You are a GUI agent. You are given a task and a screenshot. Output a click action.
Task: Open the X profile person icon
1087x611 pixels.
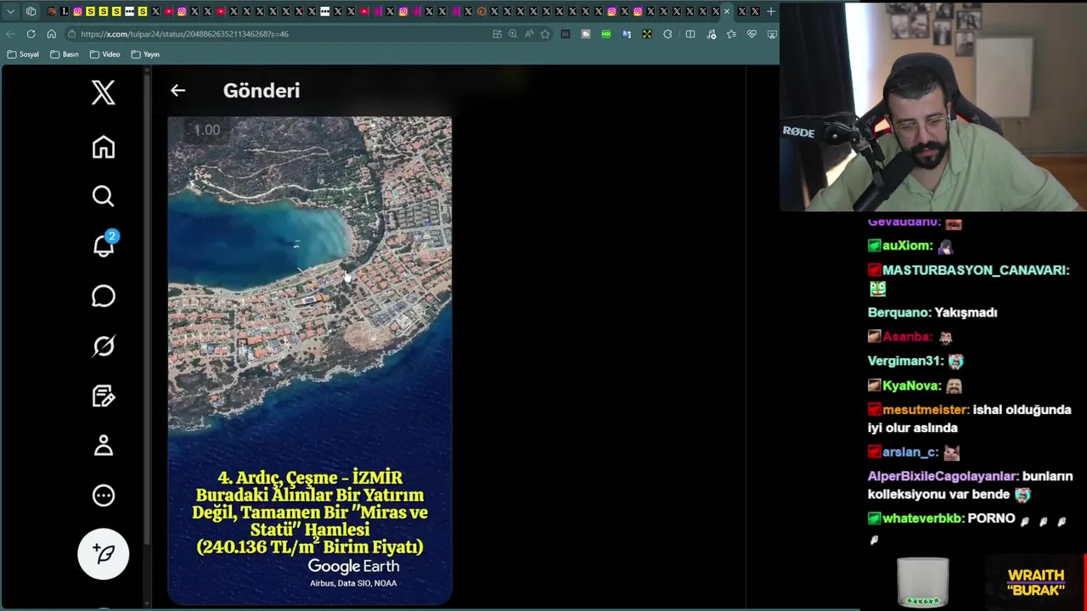point(104,446)
